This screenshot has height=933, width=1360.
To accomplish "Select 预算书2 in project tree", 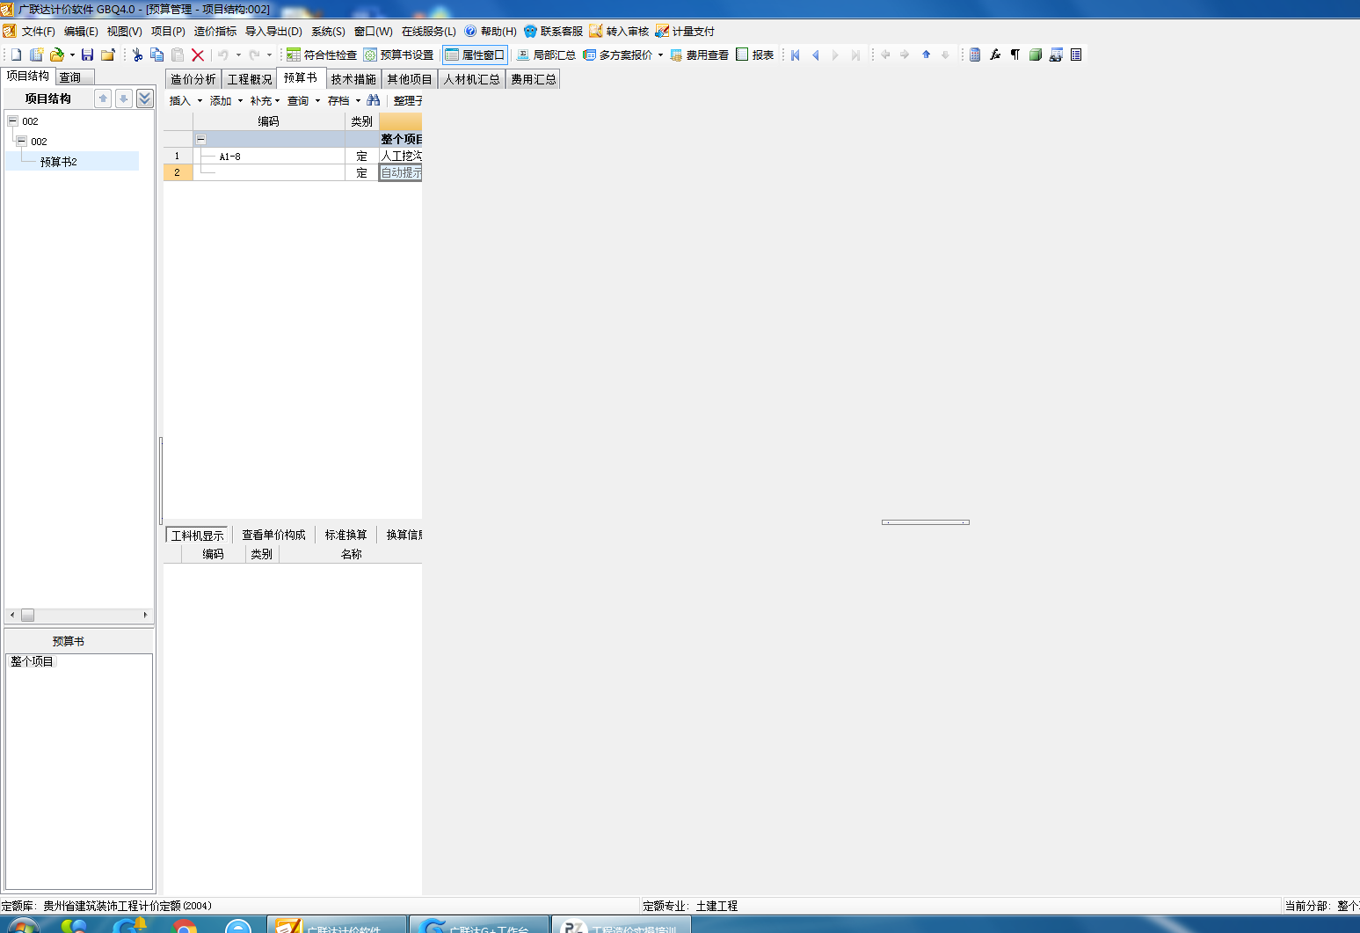I will (59, 162).
